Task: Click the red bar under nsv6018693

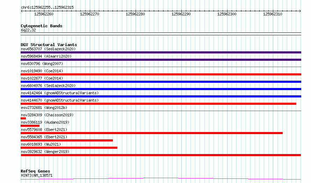Action: coord(69,148)
